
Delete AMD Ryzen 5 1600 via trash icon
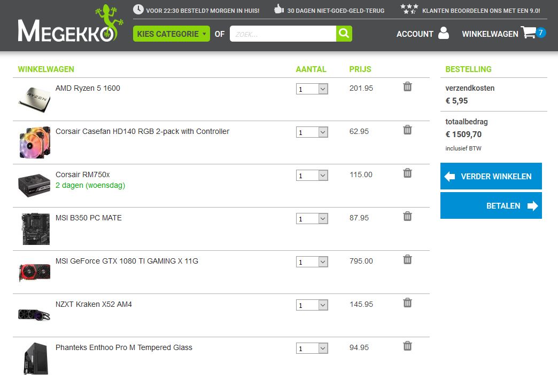click(x=407, y=86)
